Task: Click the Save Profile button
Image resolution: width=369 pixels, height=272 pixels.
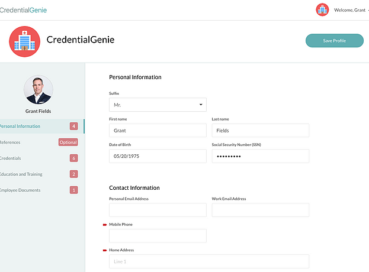Action: [335, 41]
